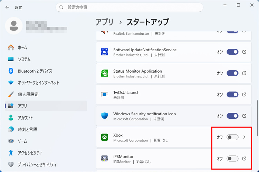Open システム in the sidebar
The width and height of the screenshot is (259, 172).
pos(24,59)
